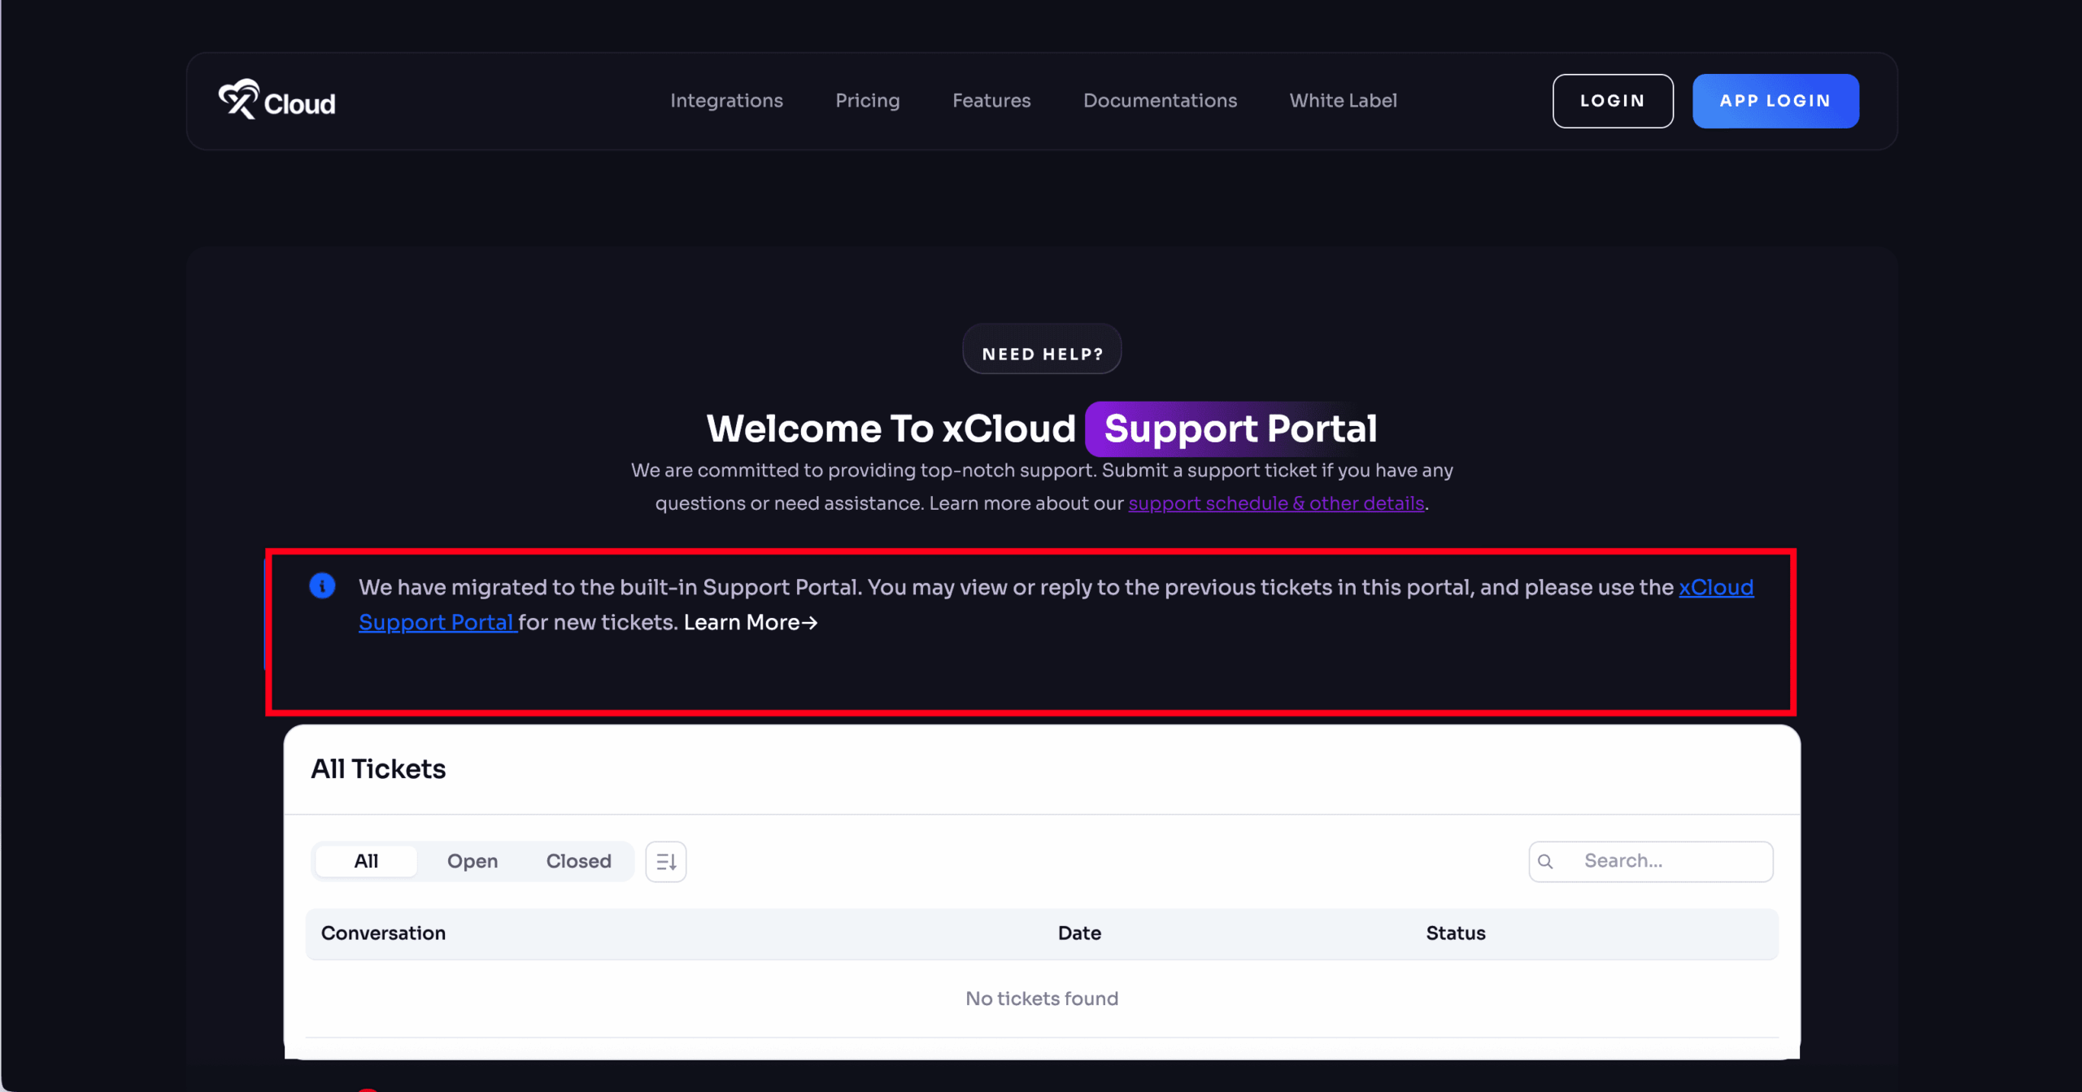Click the APP LOGIN button

1775,100
